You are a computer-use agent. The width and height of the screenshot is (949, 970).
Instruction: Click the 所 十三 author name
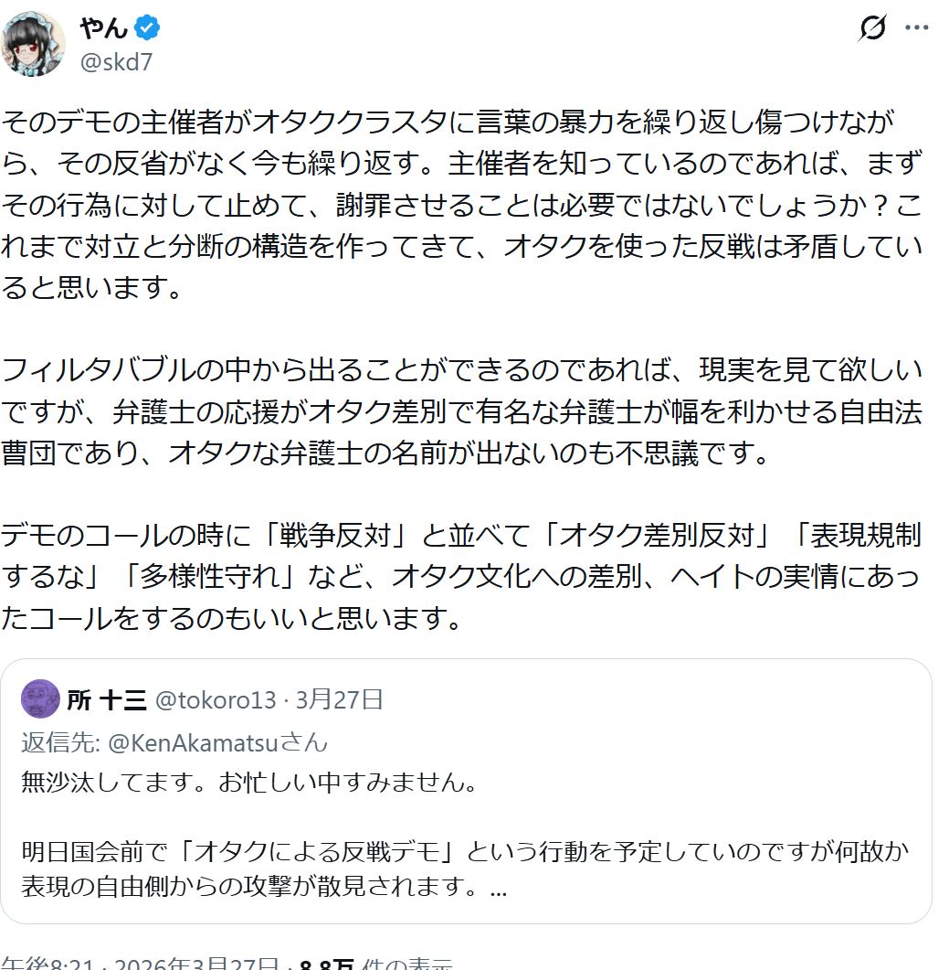click(107, 700)
